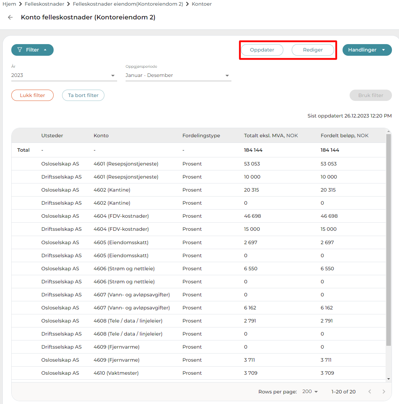The image size is (399, 404).
Task: Click 6 550 total for Strøm og nettleie
Action: click(250, 269)
